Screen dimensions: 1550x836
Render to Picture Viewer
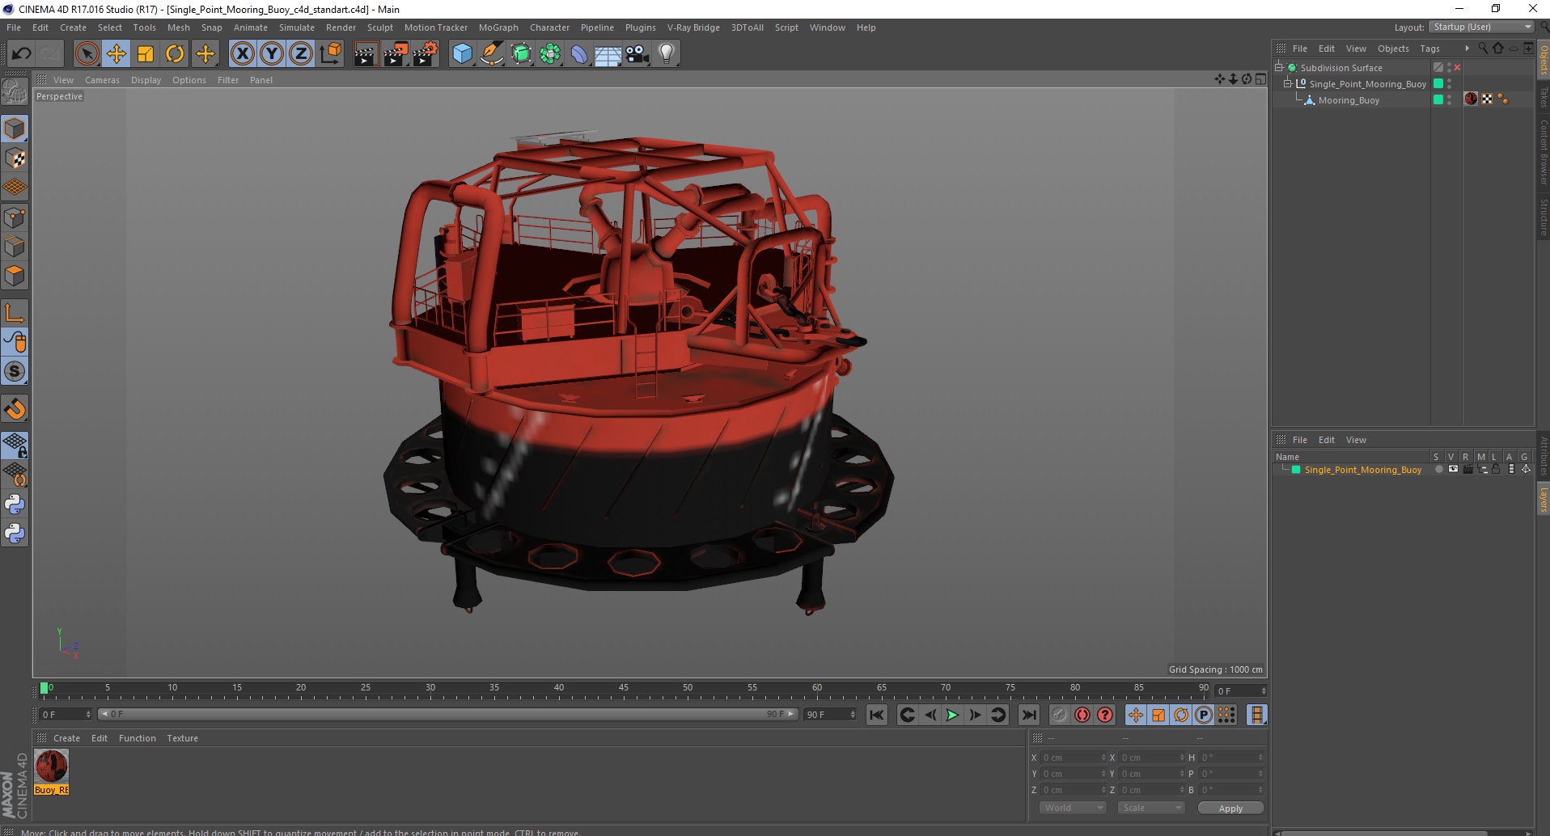point(396,54)
